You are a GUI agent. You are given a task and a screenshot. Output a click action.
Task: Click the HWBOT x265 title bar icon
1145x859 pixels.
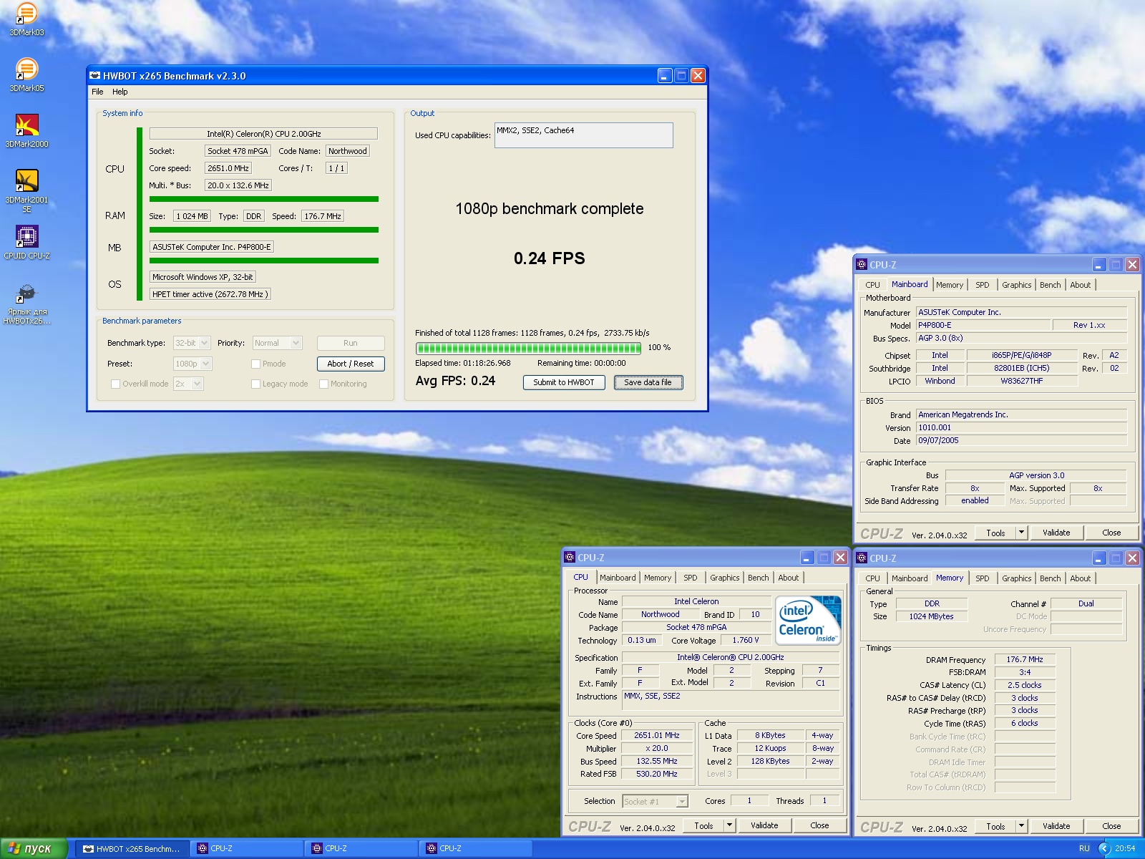point(94,75)
